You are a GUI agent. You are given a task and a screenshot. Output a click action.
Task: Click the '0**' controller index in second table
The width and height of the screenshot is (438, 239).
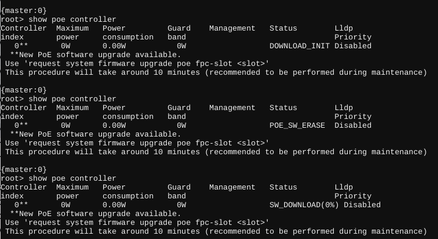[21, 125]
